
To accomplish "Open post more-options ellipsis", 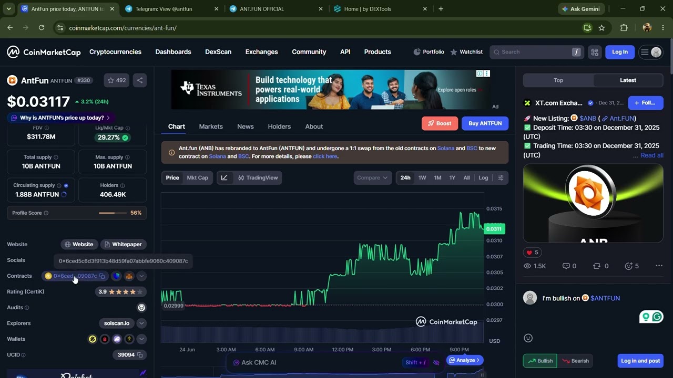I will click(x=659, y=266).
